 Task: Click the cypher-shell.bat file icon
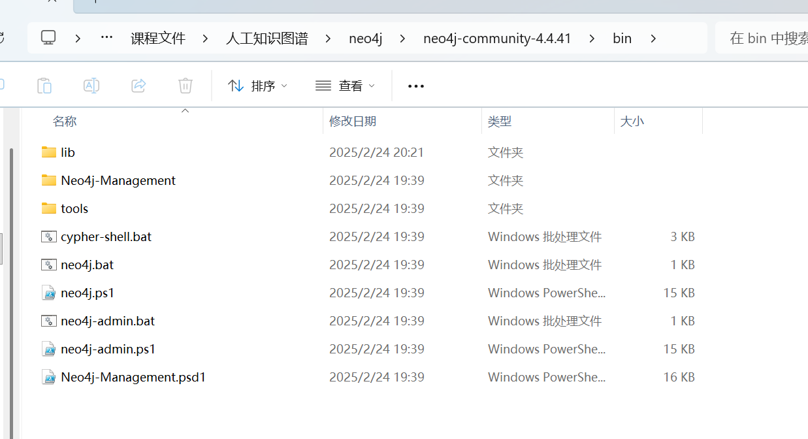48,236
